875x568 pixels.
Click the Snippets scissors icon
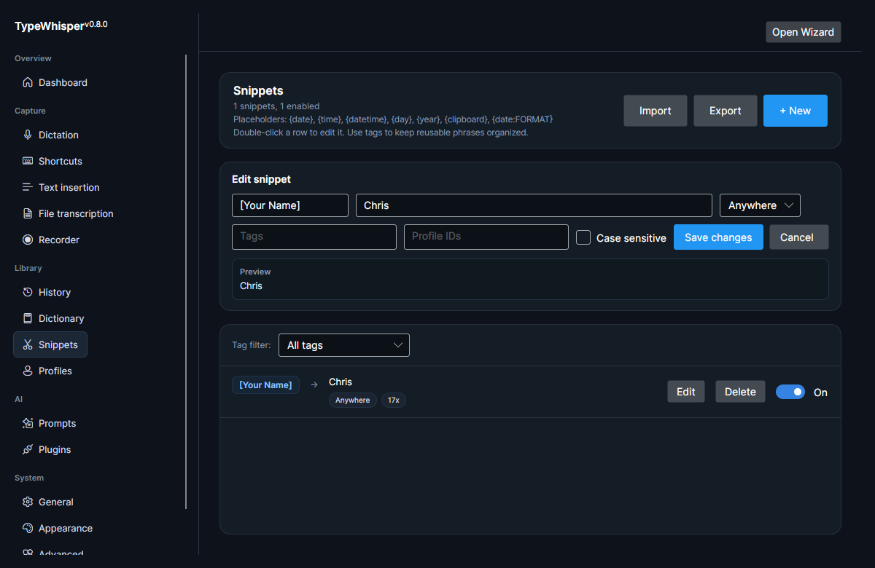coord(28,344)
